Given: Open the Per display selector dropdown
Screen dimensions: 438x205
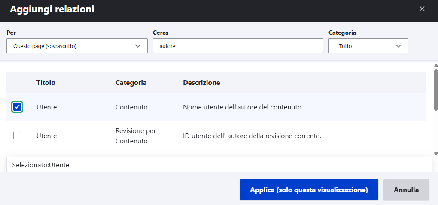Looking at the screenshot, I should (77, 46).
